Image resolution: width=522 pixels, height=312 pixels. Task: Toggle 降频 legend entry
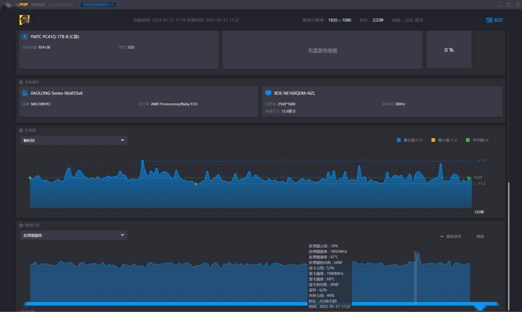pos(477,237)
